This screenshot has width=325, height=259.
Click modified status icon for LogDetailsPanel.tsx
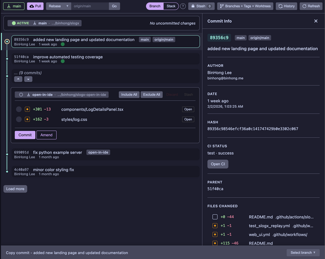click(x=27, y=109)
